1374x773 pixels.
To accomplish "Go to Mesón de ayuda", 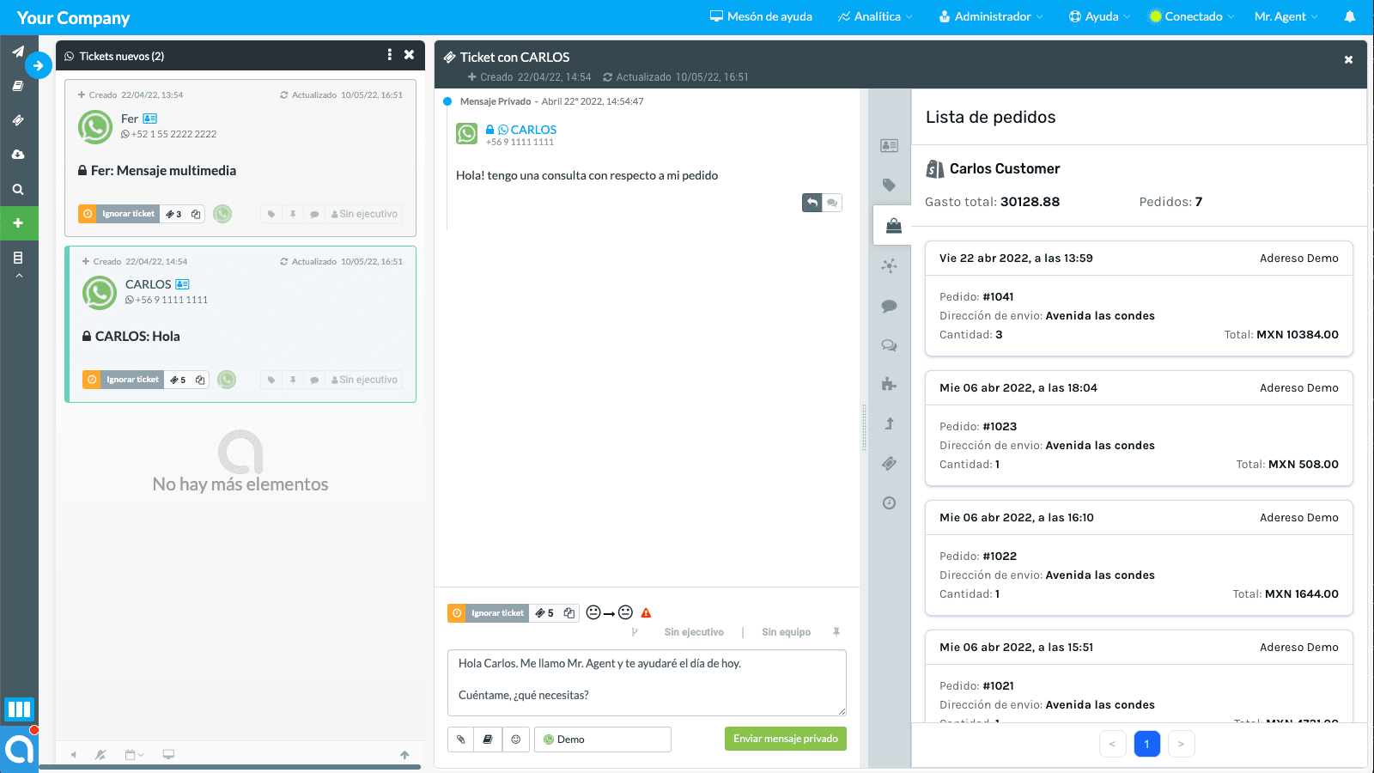I will [x=761, y=16].
